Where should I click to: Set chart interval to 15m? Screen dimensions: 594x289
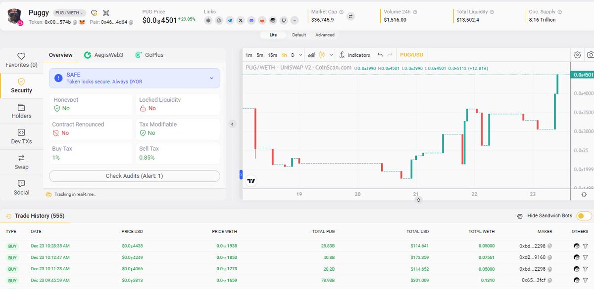pos(272,55)
